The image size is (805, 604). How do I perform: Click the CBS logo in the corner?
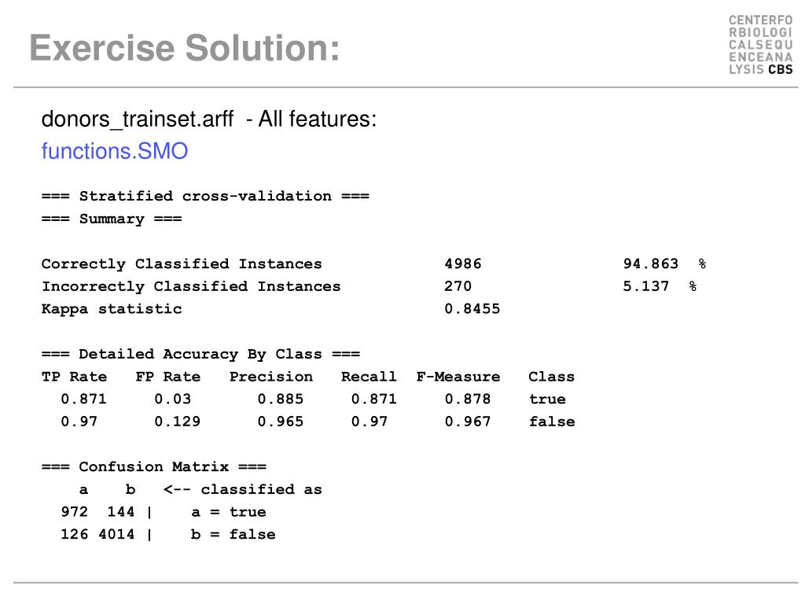click(x=761, y=45)
